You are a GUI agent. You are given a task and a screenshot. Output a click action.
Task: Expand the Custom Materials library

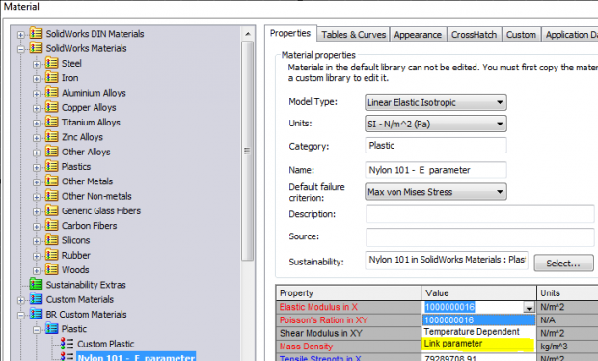21,300
